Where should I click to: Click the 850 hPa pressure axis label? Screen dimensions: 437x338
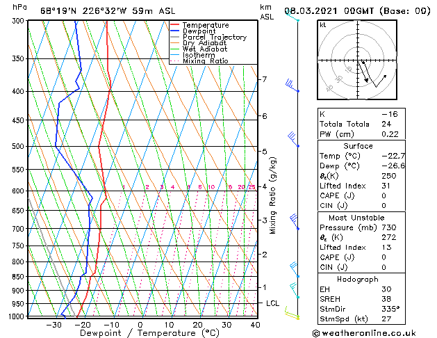19,277
